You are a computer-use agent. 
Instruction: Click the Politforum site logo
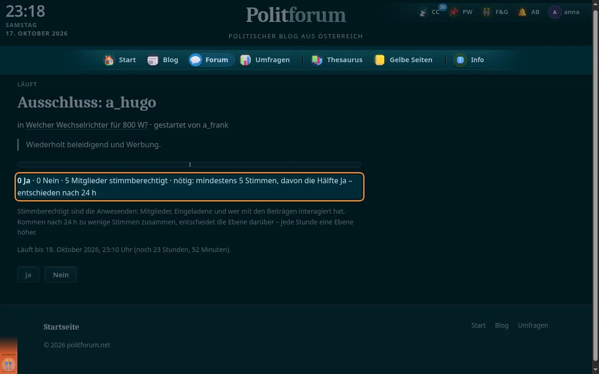pos(296,14)
